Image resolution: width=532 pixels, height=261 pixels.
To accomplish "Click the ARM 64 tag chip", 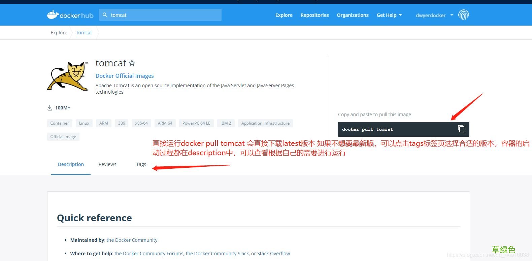I will 165,123.
